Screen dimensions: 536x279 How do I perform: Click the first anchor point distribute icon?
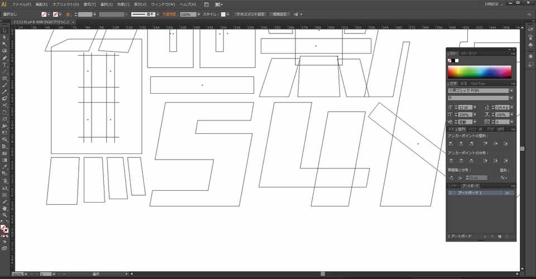(451, 161)
